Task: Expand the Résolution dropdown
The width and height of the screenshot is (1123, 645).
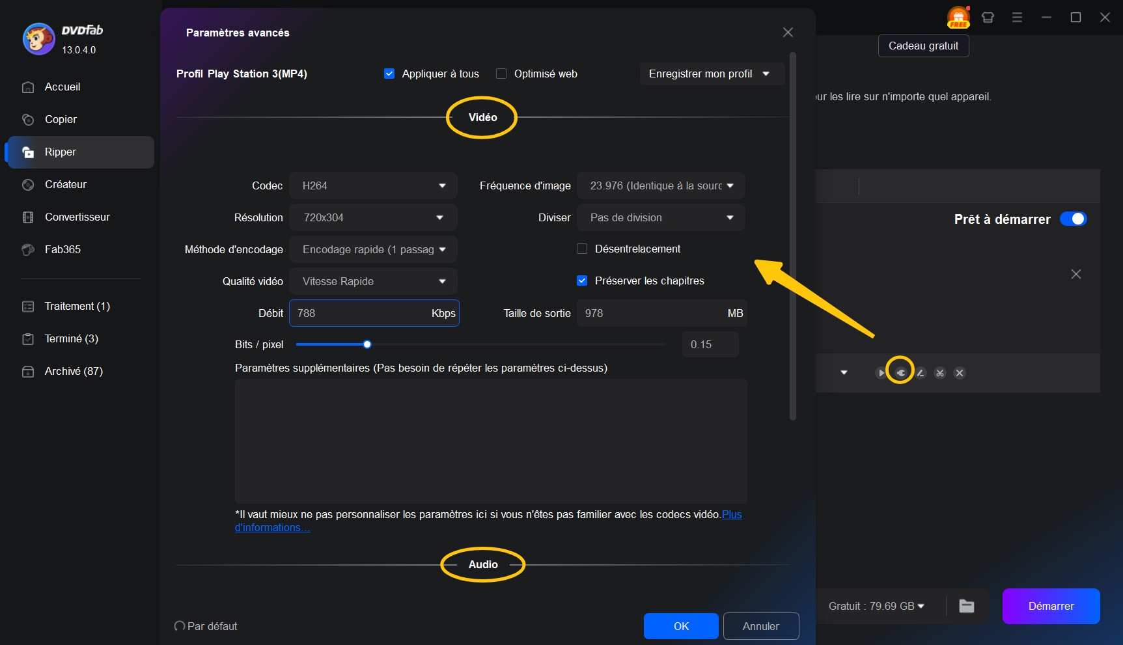Action: (373, 217)
